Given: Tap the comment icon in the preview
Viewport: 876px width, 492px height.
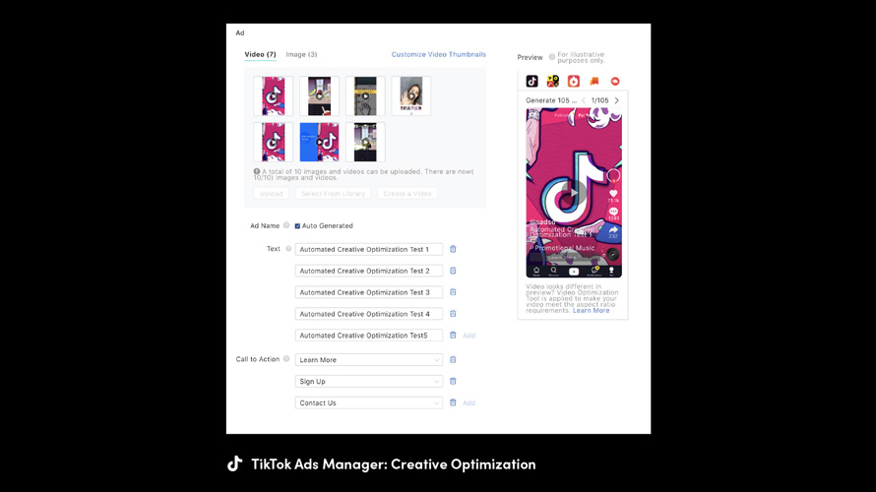Looking at the screenshot, I should coord(613,212).
